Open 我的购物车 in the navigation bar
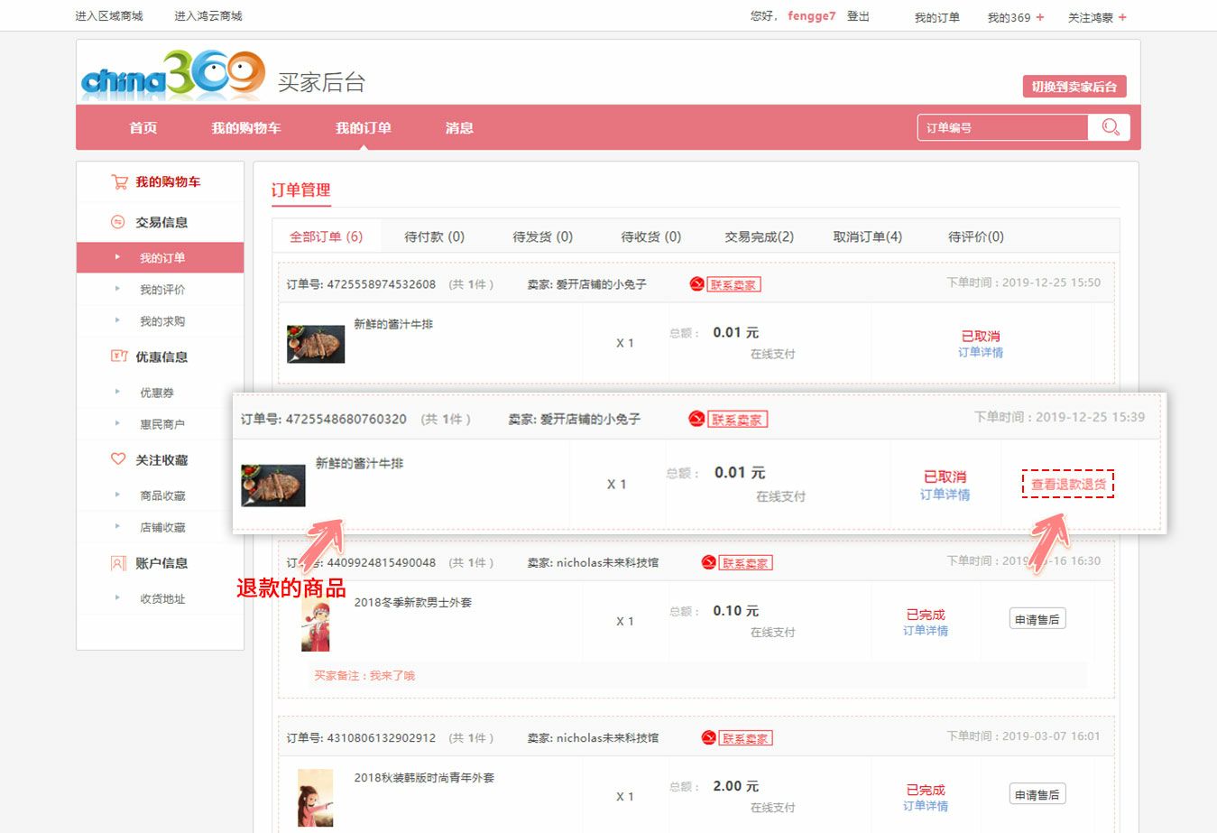Image resolution: width=1217 pixels, height=833 pixels. [245, 128]
